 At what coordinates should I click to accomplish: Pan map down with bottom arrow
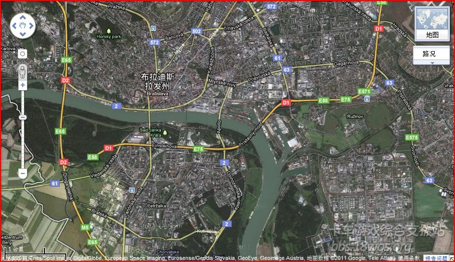tap(23, 34)
